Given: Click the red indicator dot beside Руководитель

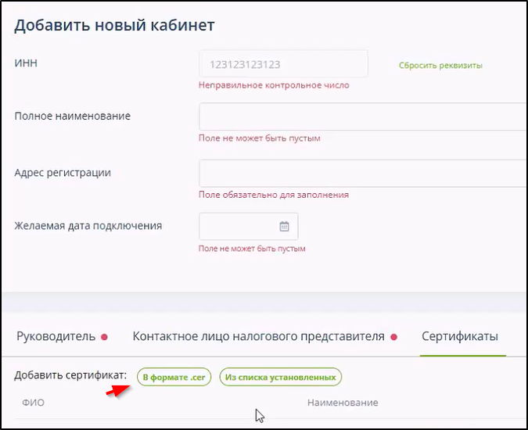Looking at the screenshot, I should click(104, 337).
